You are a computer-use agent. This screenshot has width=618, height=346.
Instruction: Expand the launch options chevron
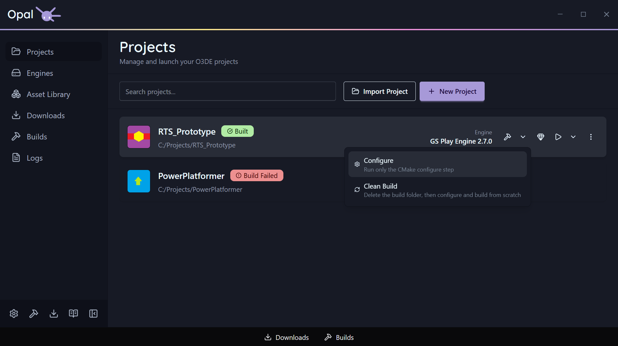tap(573, 137)
